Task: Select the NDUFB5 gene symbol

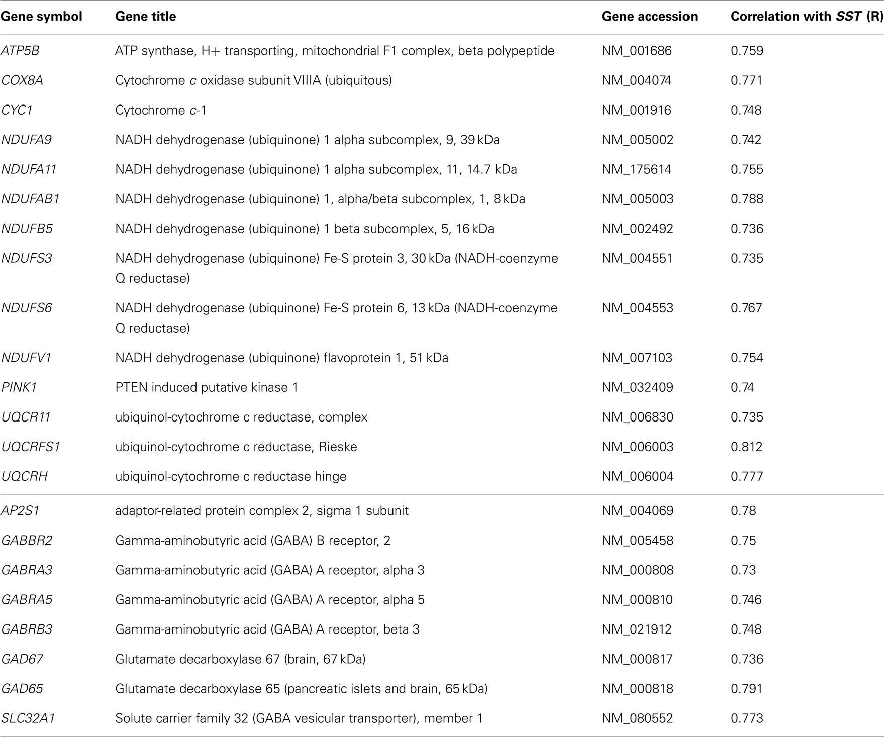Action: (27, 229)
